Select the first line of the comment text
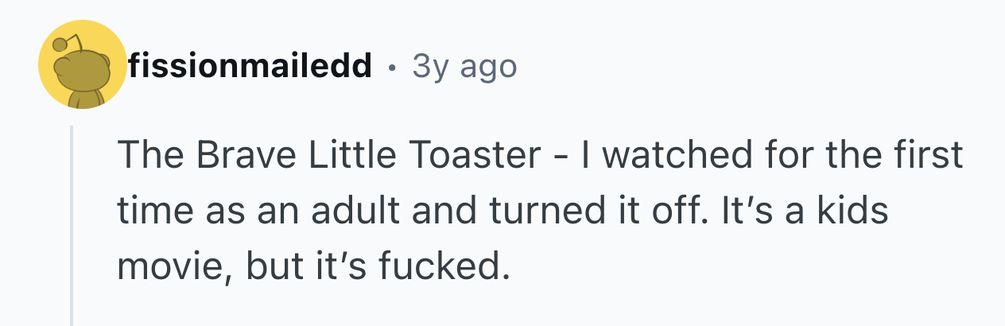 click(541, 157)
